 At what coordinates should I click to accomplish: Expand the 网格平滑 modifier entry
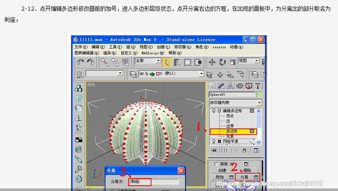tap(219, 142)
